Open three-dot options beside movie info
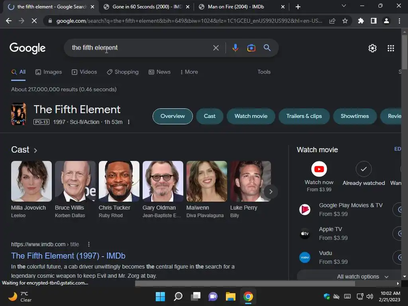 click(129, 122)
